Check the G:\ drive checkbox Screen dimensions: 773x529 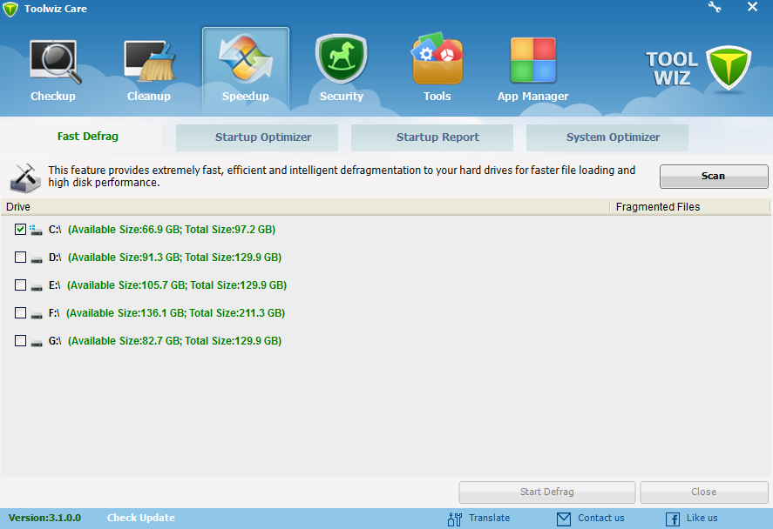20,340
